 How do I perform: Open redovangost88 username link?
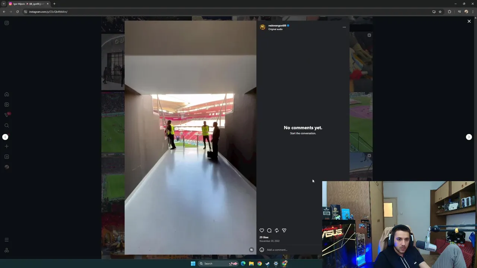(x=277, y=26)
